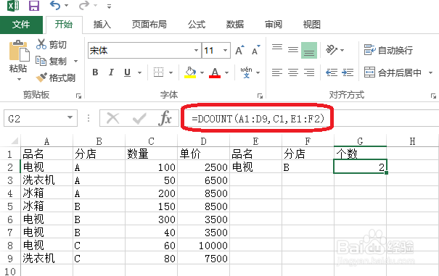This screenshot has width=439, height=276.
Task: Switch to the 视图 tab
Action: [311, 25]
